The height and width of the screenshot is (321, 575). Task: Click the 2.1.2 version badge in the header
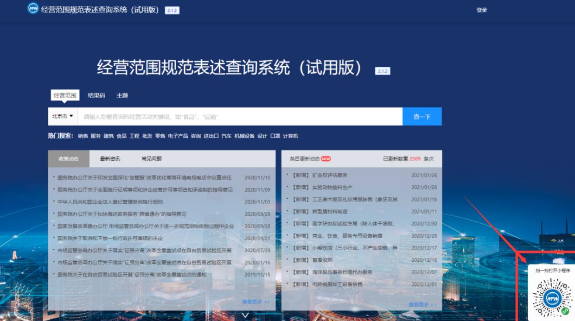172,10
